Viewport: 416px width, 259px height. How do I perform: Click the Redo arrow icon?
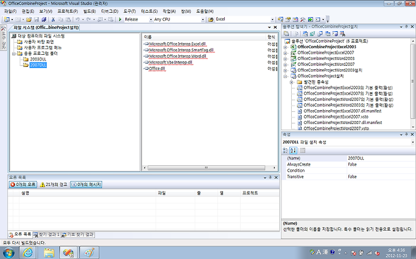point(88,20)
